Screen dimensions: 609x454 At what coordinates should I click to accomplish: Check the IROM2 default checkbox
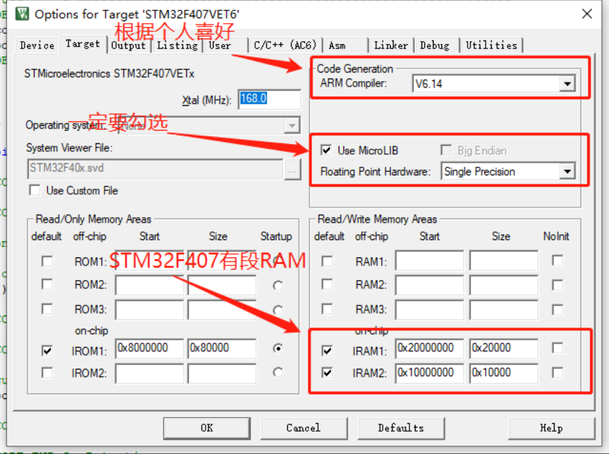[47, 373]
